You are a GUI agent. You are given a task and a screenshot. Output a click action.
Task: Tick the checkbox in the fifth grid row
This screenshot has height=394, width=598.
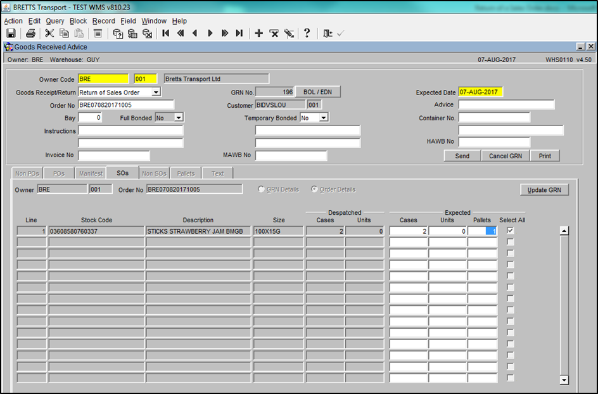point(511,276)
